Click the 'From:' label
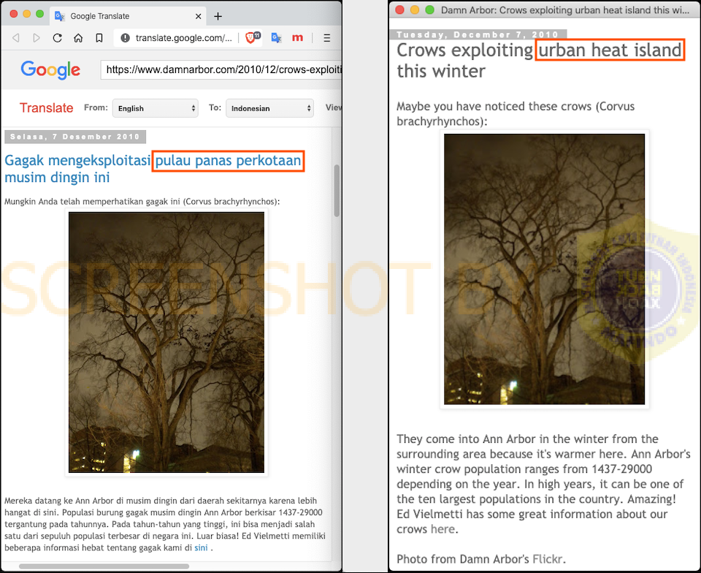 coord(96,107)
